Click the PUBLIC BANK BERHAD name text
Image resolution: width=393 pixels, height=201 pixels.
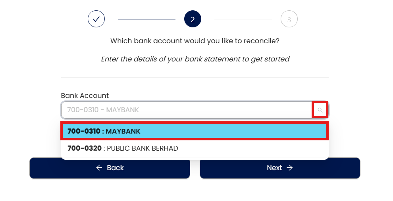(x=143, y=148)
